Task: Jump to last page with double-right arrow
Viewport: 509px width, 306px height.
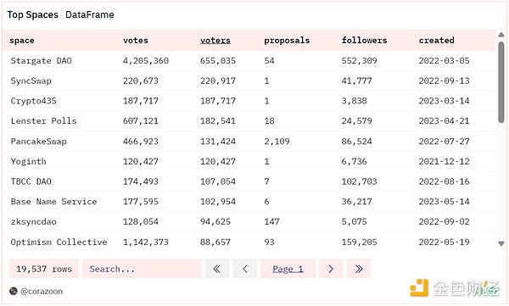Action: click(358, 269)
